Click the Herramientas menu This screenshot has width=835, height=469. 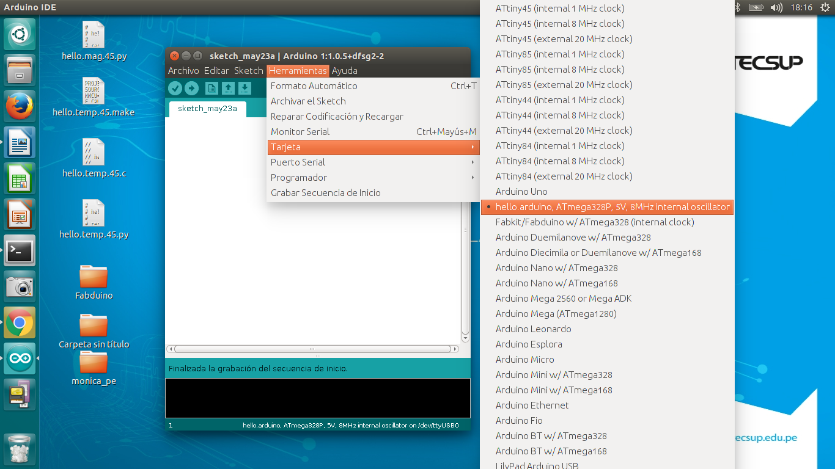click(x=298, y=71)
